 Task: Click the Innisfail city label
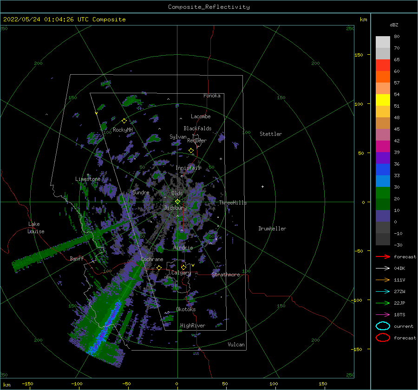coord(188,168)
